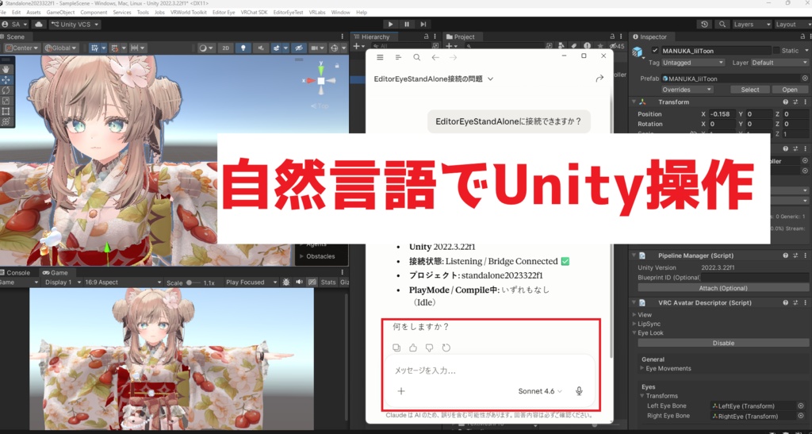
Task: Click the Position X value field
Action: pyautogui.click(x=722, y=114)
